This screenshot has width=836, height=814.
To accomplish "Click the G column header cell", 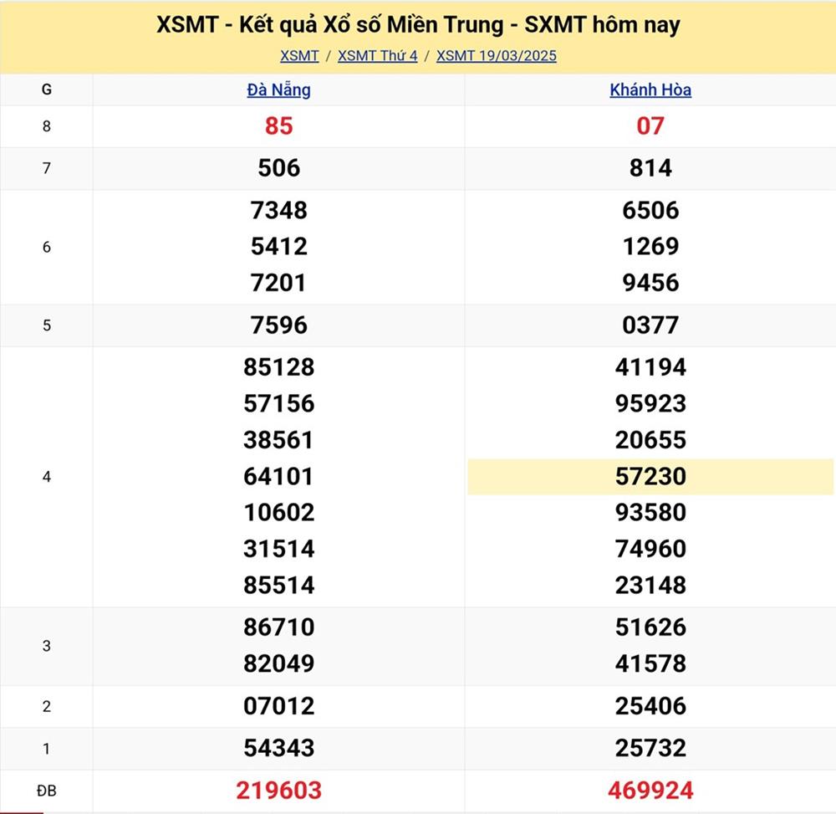I will [x=46, y=90].
